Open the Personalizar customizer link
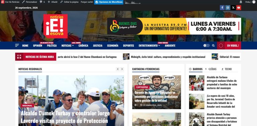This screenshot has width=257, height=126. 29,2
